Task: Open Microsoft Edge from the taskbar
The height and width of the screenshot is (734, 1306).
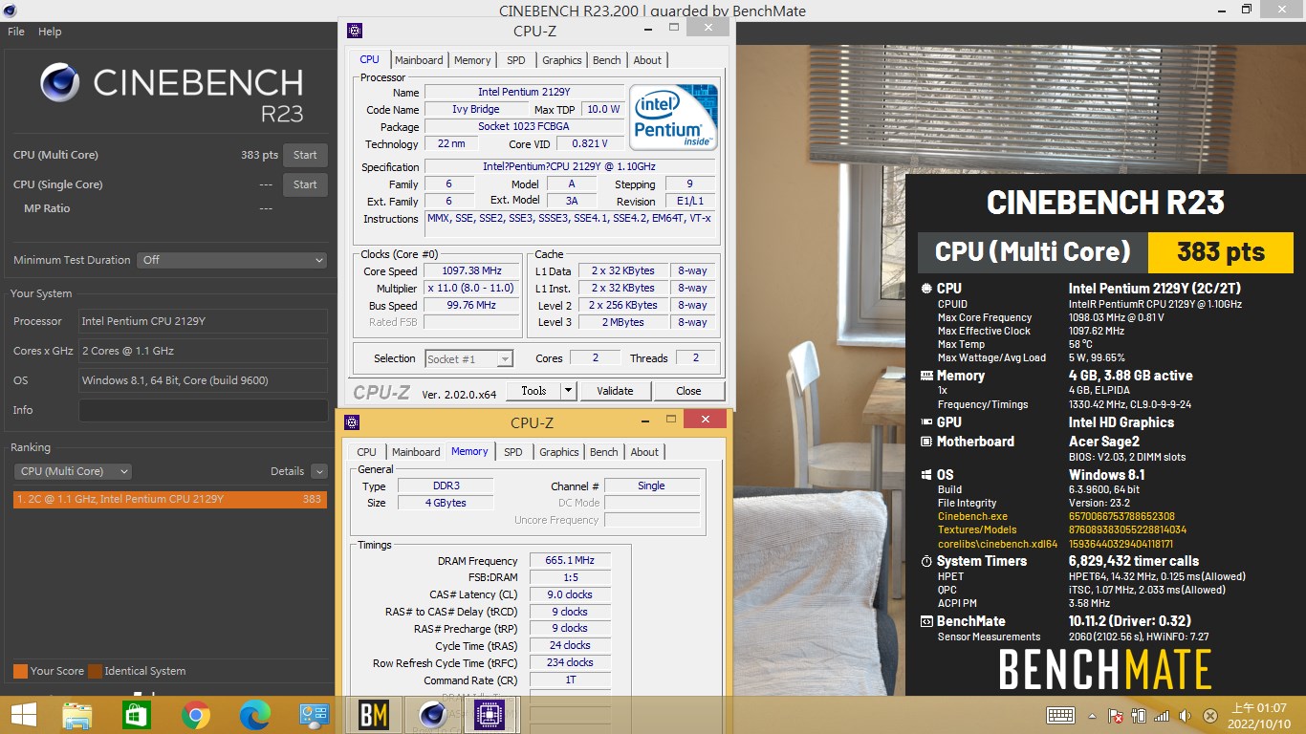Action: (254, 715)
